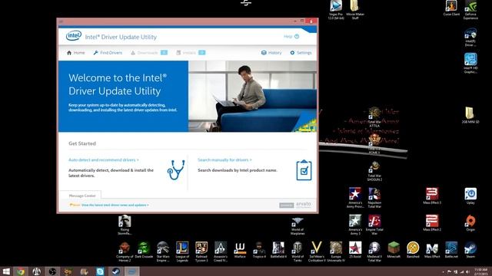Image resolution: width=492 pixels, height=276 pixels.
Task: Click the Intel logo in the utility header
Action: pos(74,36)
